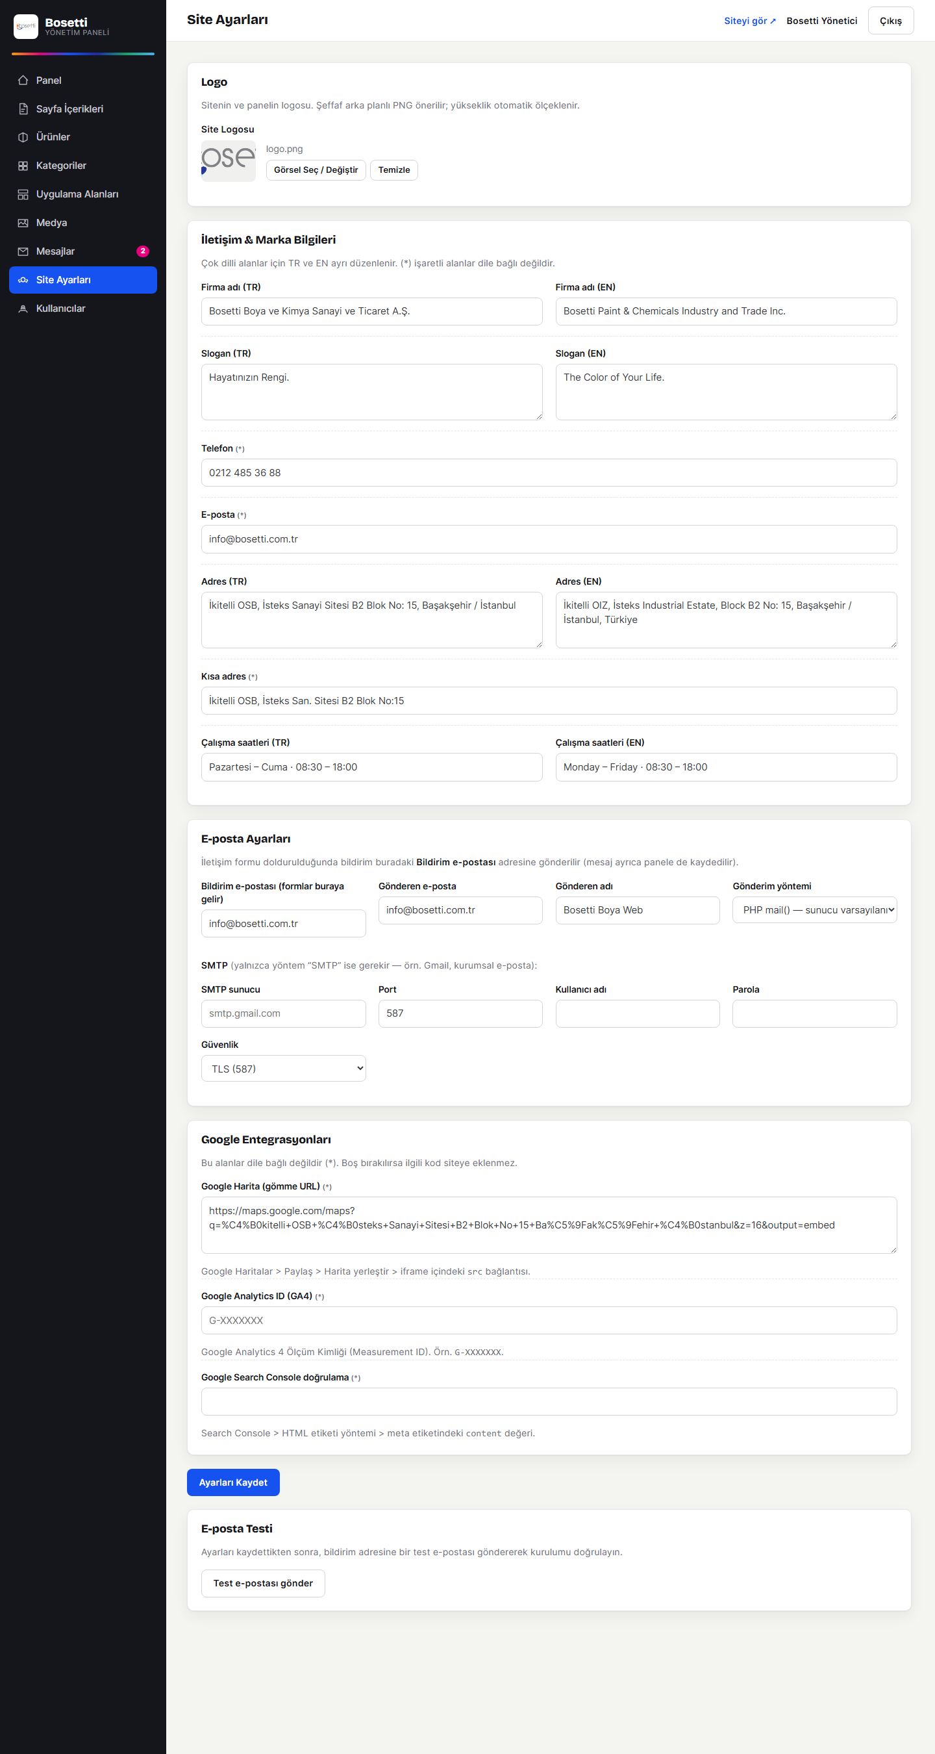Click the E-posta Testi heading

237,1529
